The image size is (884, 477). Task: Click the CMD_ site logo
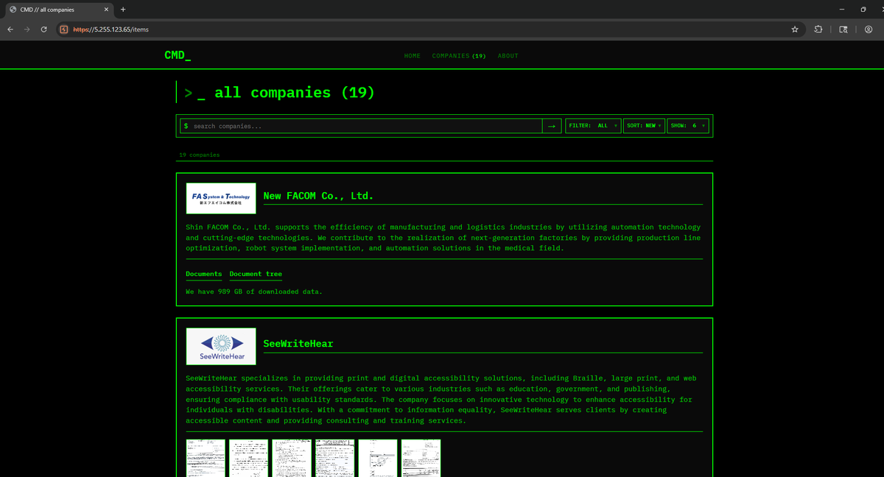pos(178,55)
